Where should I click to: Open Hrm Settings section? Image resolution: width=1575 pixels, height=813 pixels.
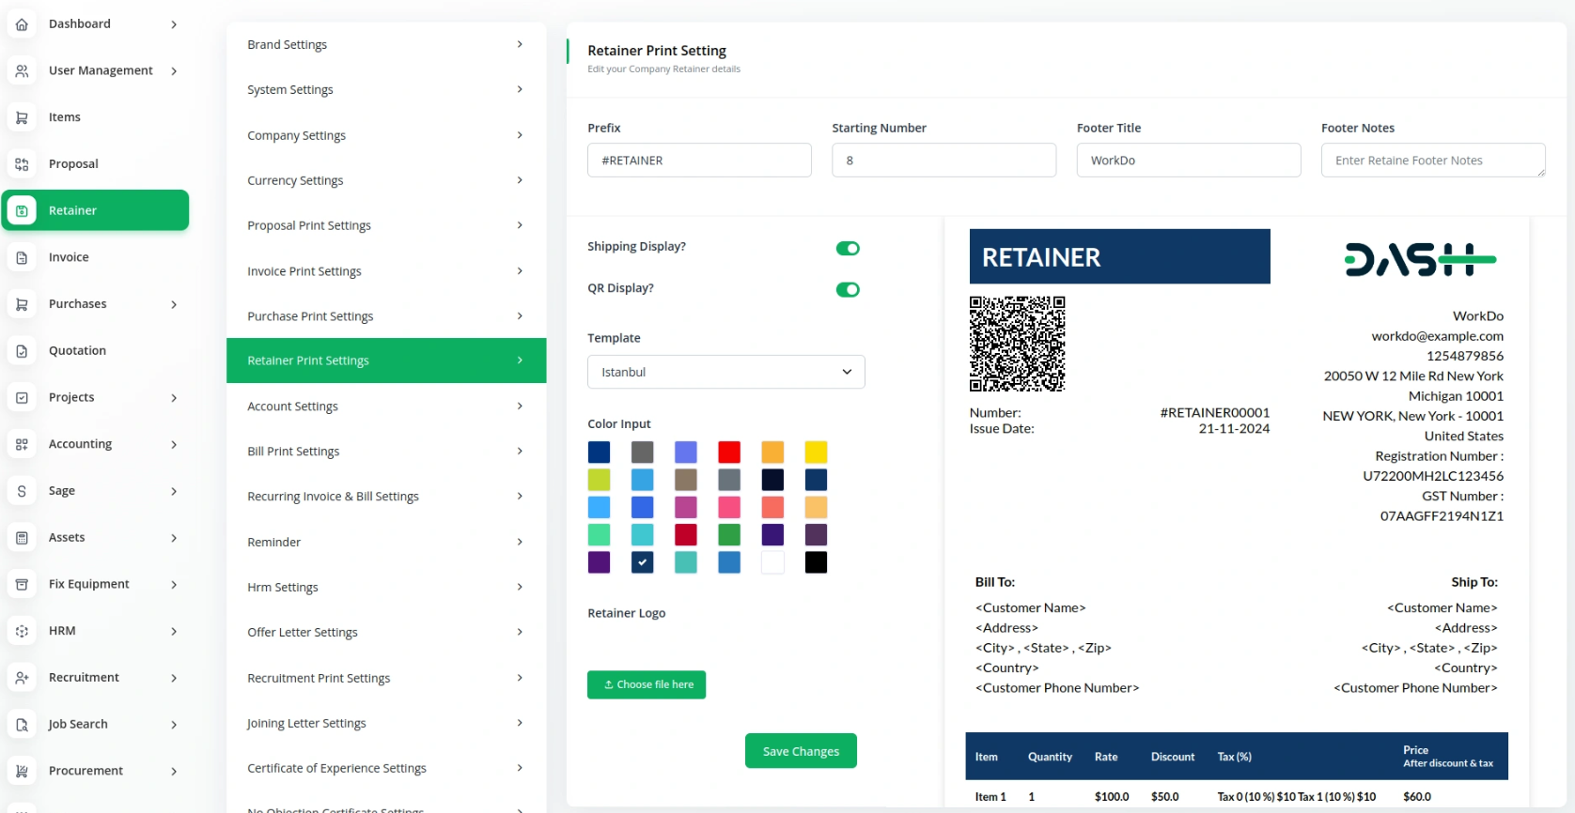click(x=386, y=588)
